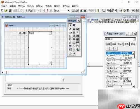Run the form with the red exclamation icon
This screenshot has width=140, height=109.
pos(47,10)
